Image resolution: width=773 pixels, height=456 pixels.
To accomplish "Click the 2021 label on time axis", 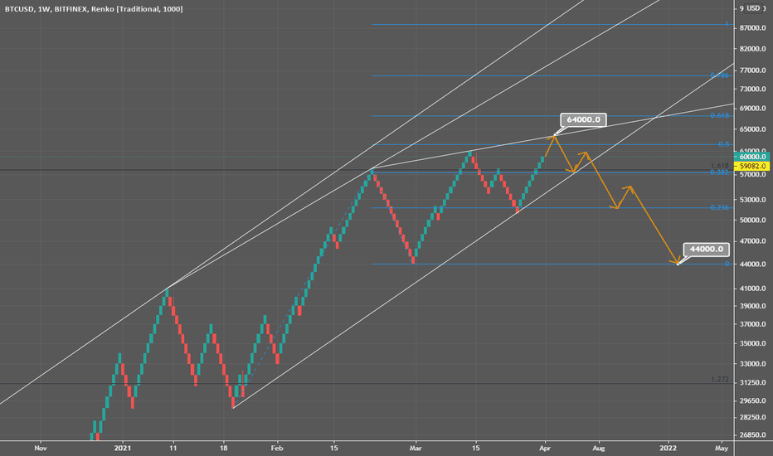I will (x=122, y=448).
